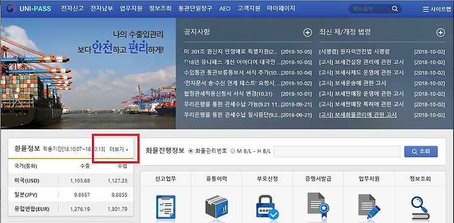Open notice 협정관세적용신청서 서식 변경(10.31)
The image size is (454, 223).
pos(228,94)
